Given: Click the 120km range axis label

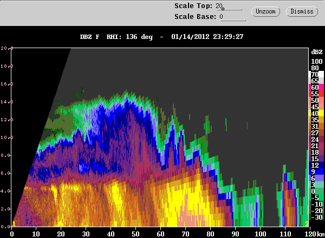Looking at the screenshot, I should coord(314,234).
